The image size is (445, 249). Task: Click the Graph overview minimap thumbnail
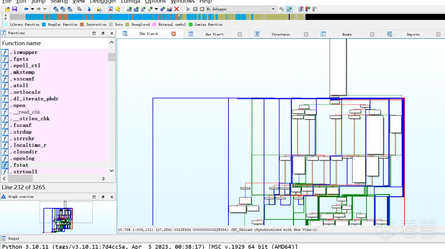(x=58, y=217)
